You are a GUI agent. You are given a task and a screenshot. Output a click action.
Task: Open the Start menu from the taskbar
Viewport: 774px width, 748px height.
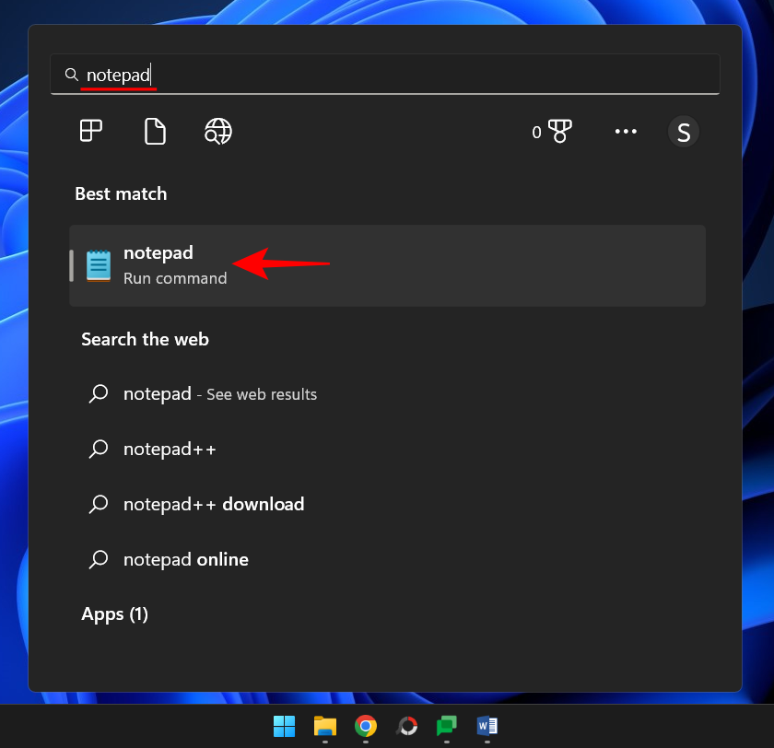[x=284, y=727]
